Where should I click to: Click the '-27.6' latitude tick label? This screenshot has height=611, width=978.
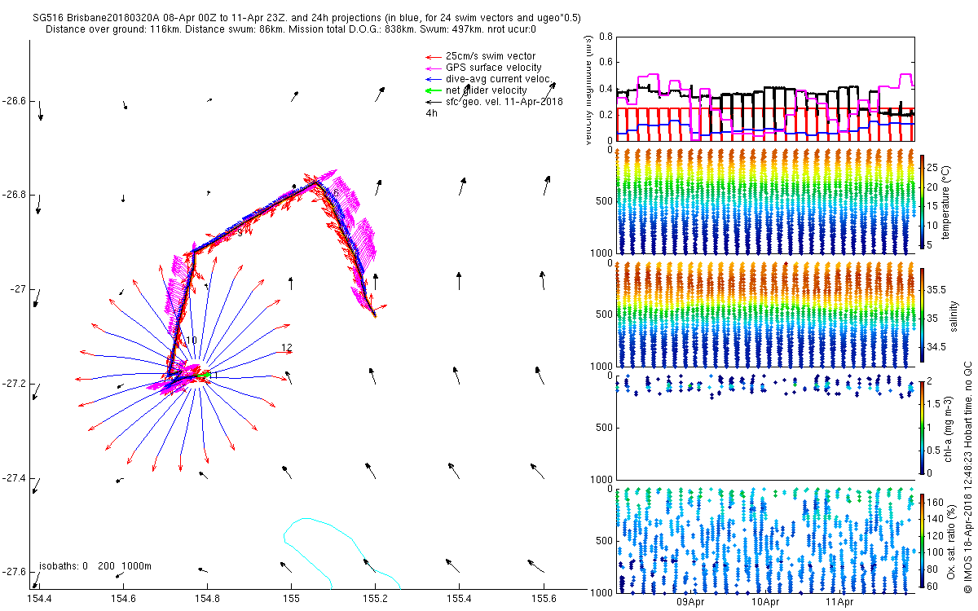15,572
